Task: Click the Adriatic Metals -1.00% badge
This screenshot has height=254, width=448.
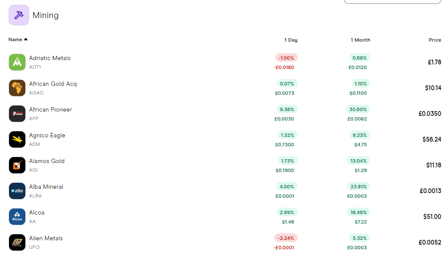Action: [286, 58]
